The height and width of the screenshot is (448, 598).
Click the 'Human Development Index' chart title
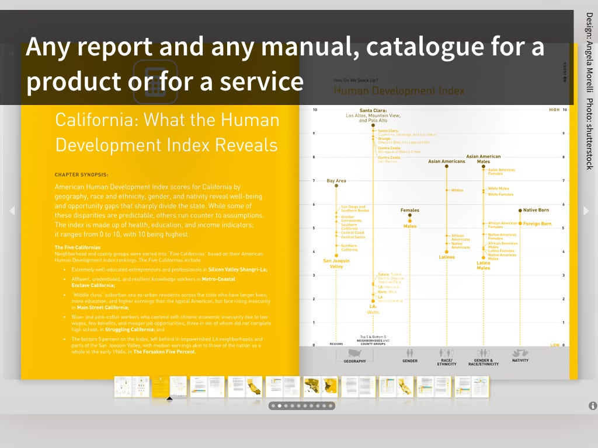pos(399,90)
